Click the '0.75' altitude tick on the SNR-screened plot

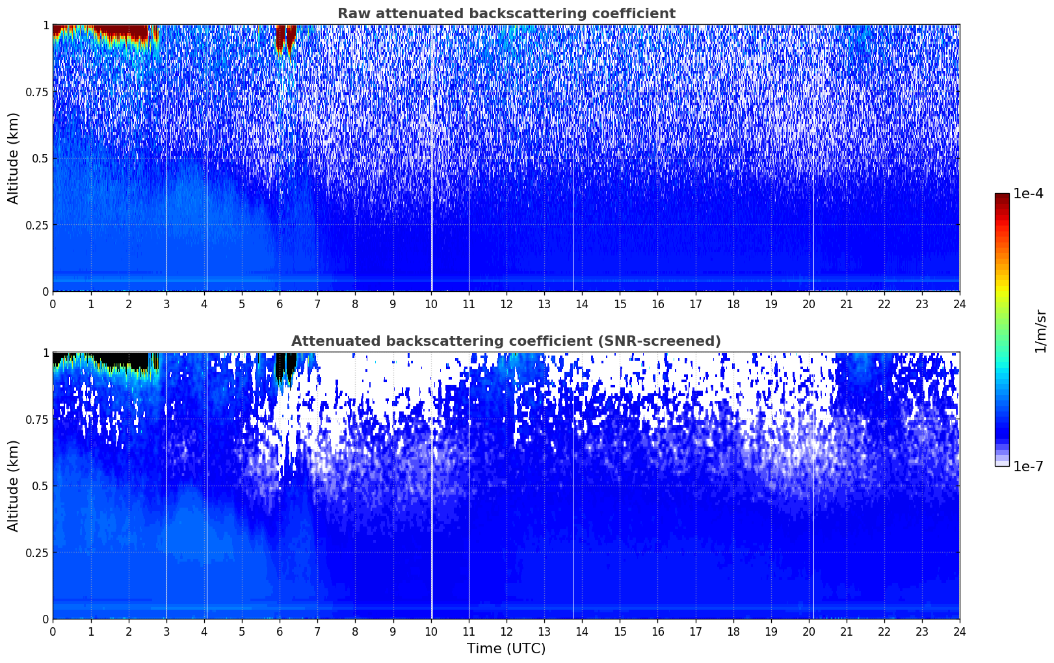tap(37, 419)
